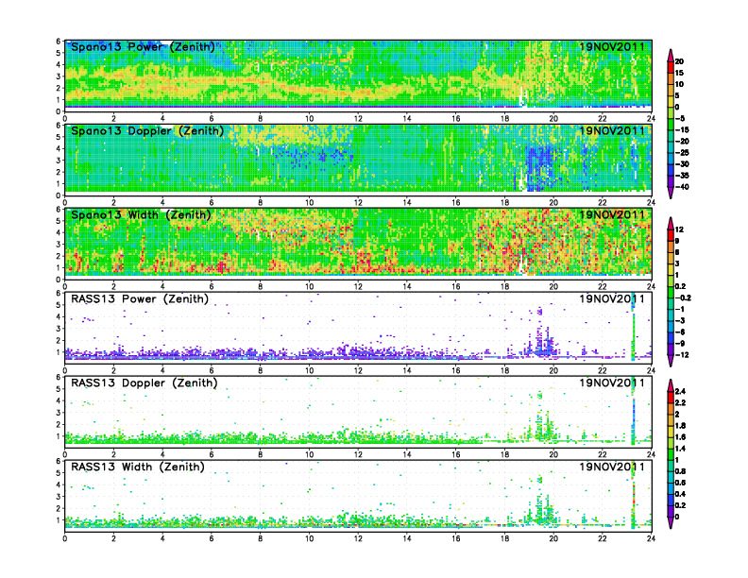Click purple bottom arrow of the -40 to 20 colorbar
Viewport: 748px width, 578px height.
(671, 194)
